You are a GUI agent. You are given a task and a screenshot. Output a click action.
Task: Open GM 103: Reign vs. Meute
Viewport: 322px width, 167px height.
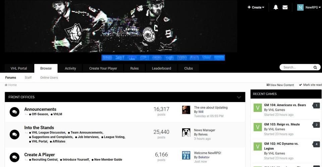point(282,124)
